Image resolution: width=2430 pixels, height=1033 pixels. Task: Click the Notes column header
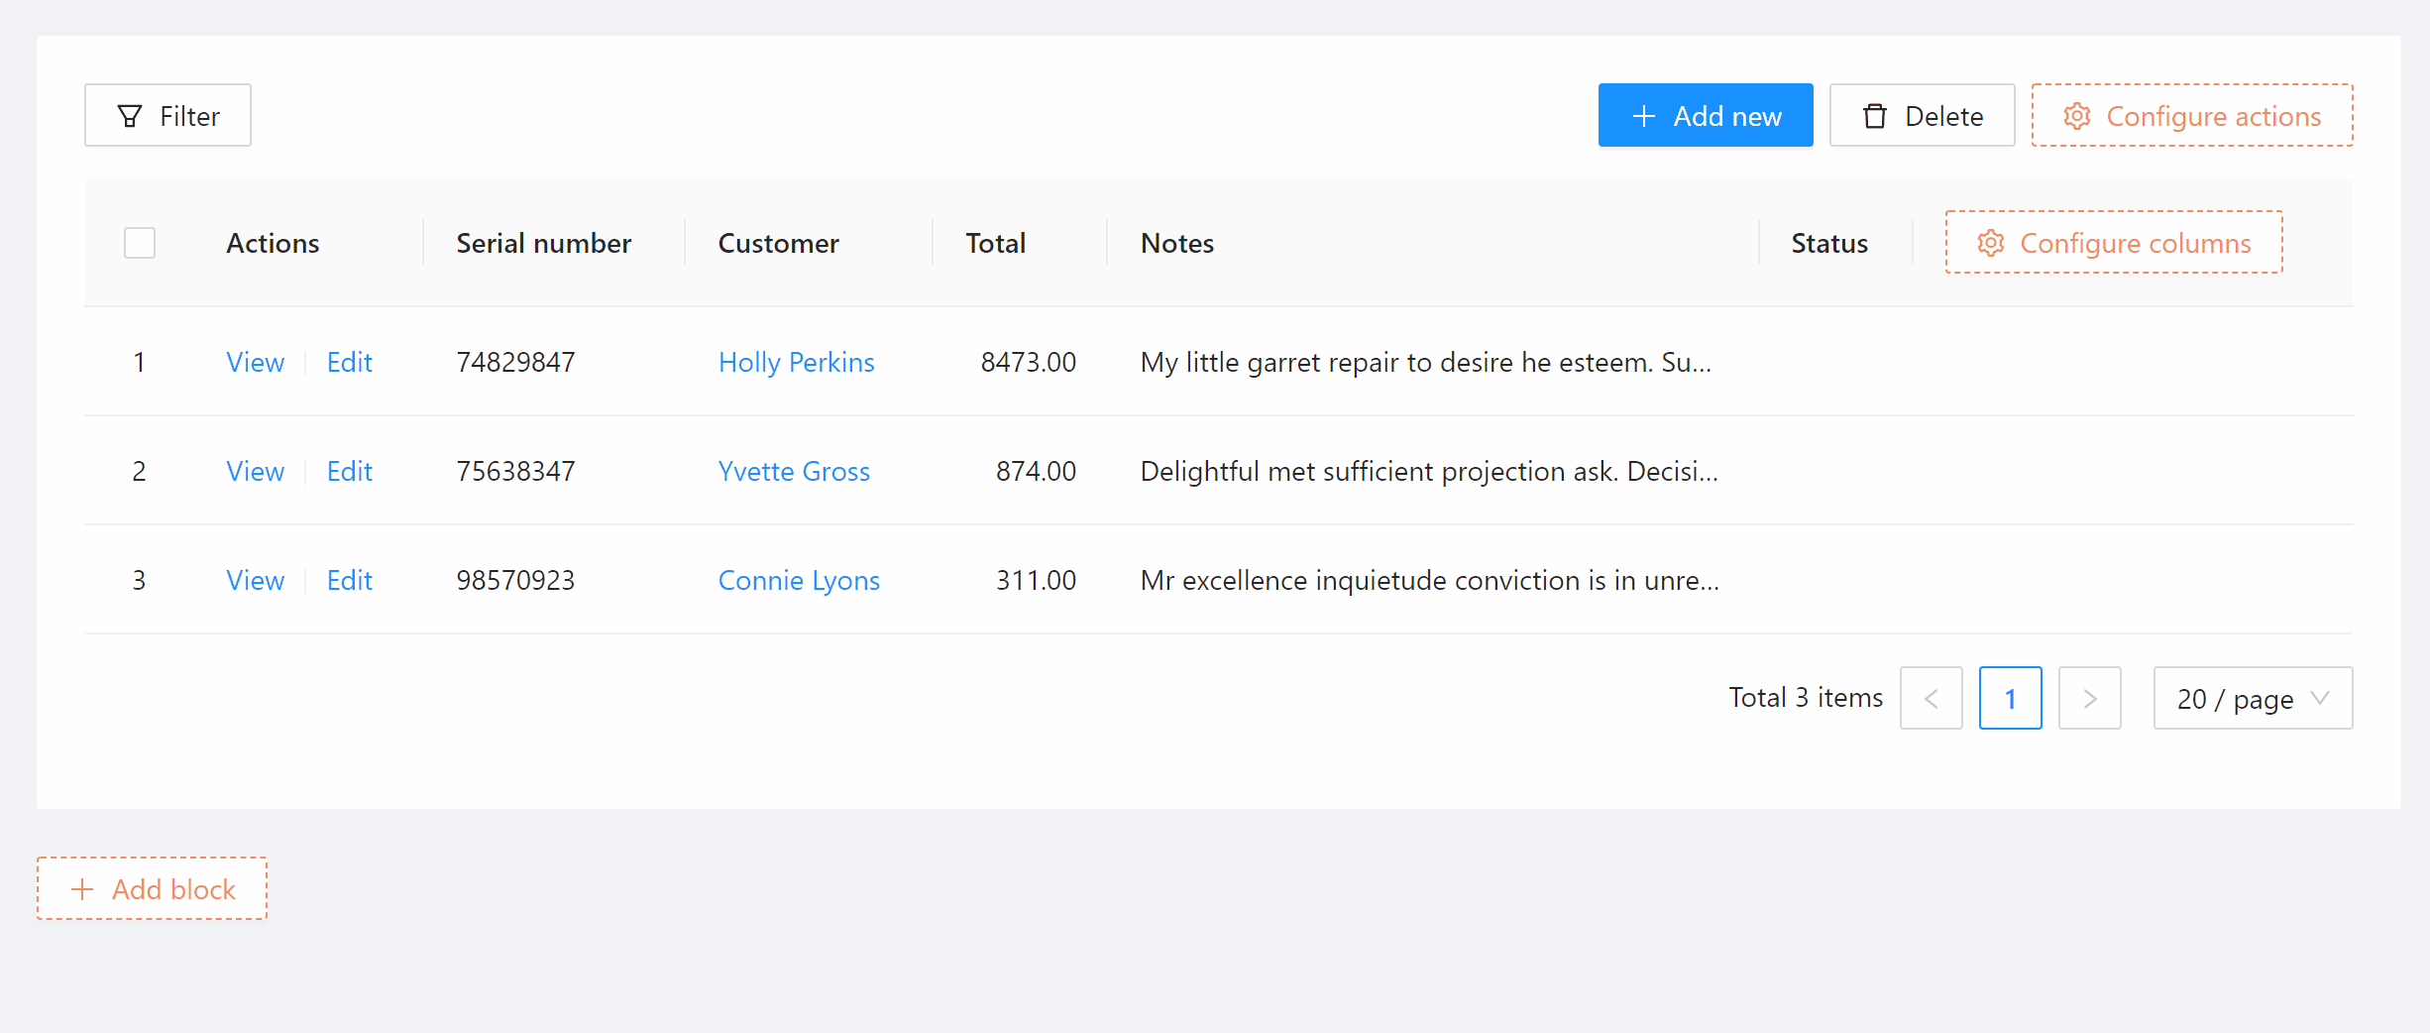(1176, 244)
